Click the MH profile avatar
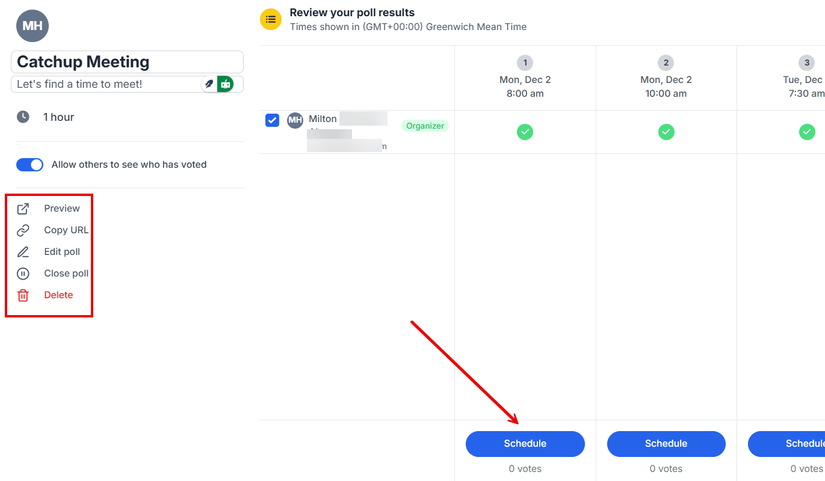The height and width of the screenshot is (481, 825). point(32,26)
